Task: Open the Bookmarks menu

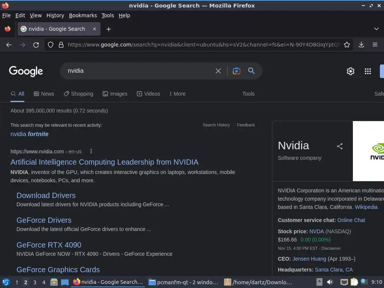Action: point(83,15)
